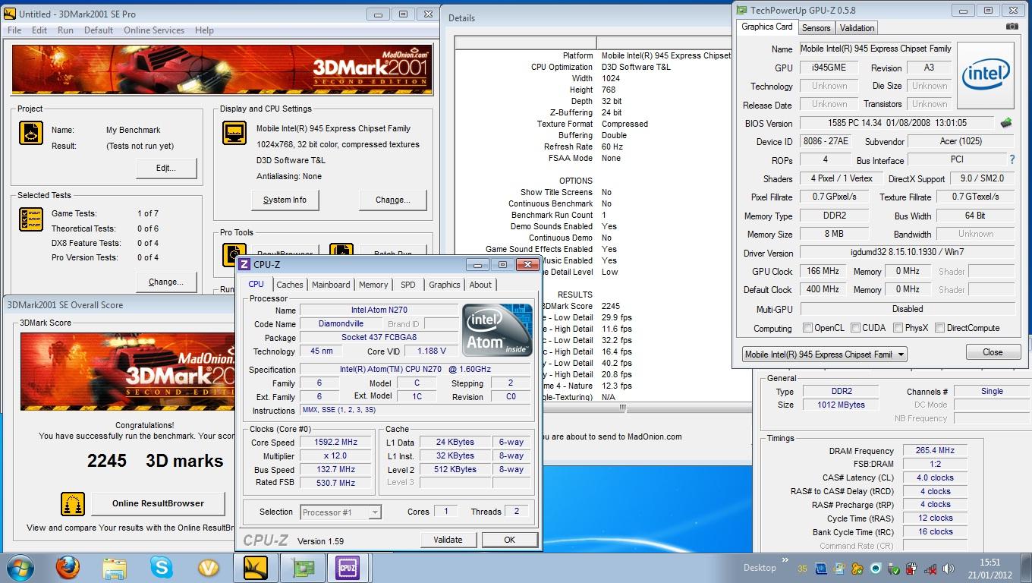Switch to the Mainboard tab in CPU-Z

pyautogui.click(x=331, y=285)
